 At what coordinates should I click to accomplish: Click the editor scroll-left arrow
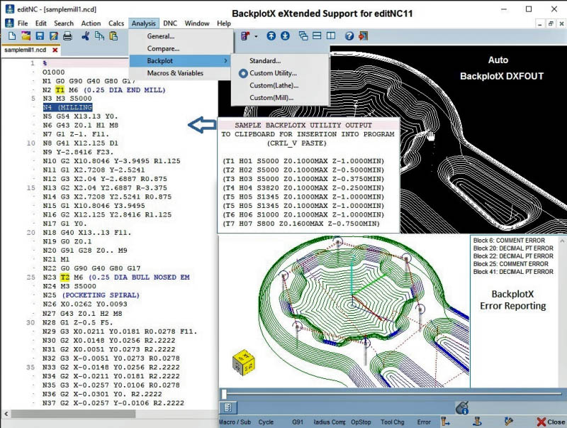[6, 414]
